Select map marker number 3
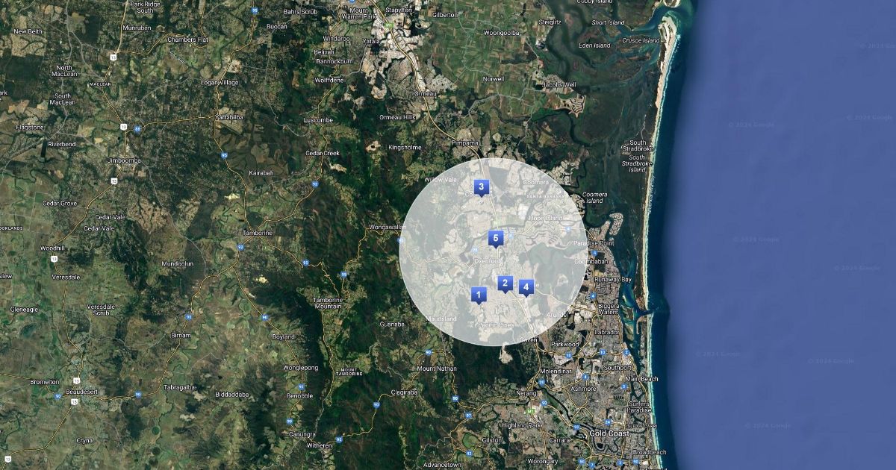 pyautogui.click(x=482, y=187)
